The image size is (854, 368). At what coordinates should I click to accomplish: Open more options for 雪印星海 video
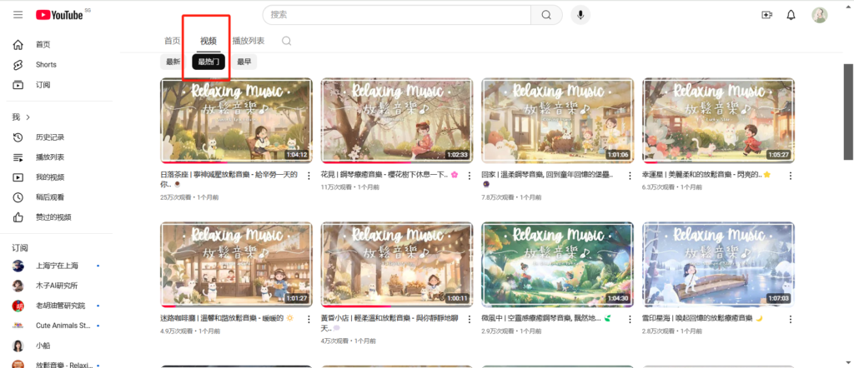(x=791, y=319)
